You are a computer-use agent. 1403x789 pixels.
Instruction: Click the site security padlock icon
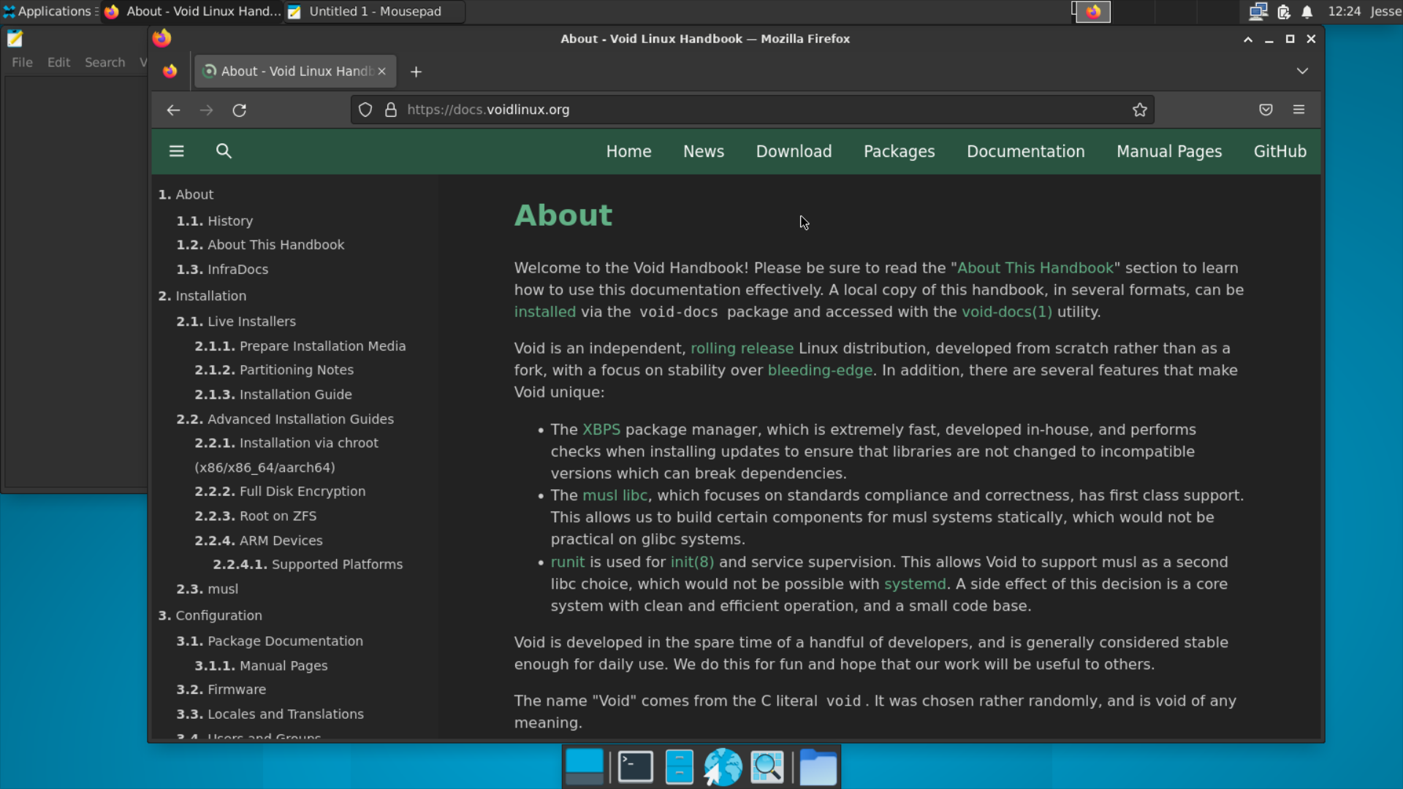point(391,110)
